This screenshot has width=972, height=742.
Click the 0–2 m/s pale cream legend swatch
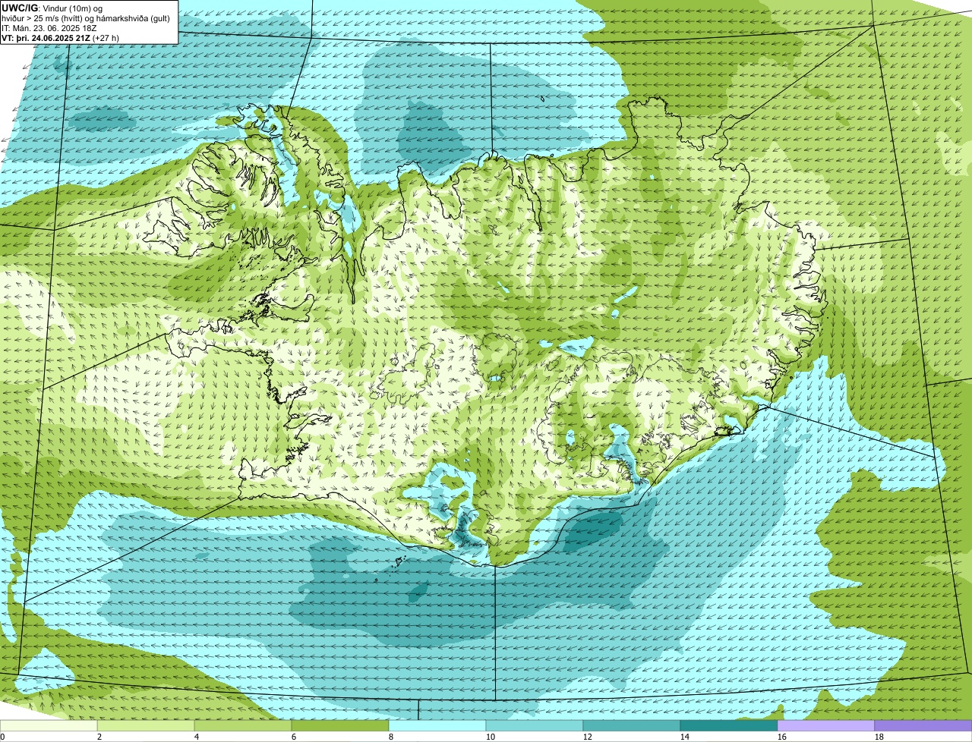tap(49, 725)
